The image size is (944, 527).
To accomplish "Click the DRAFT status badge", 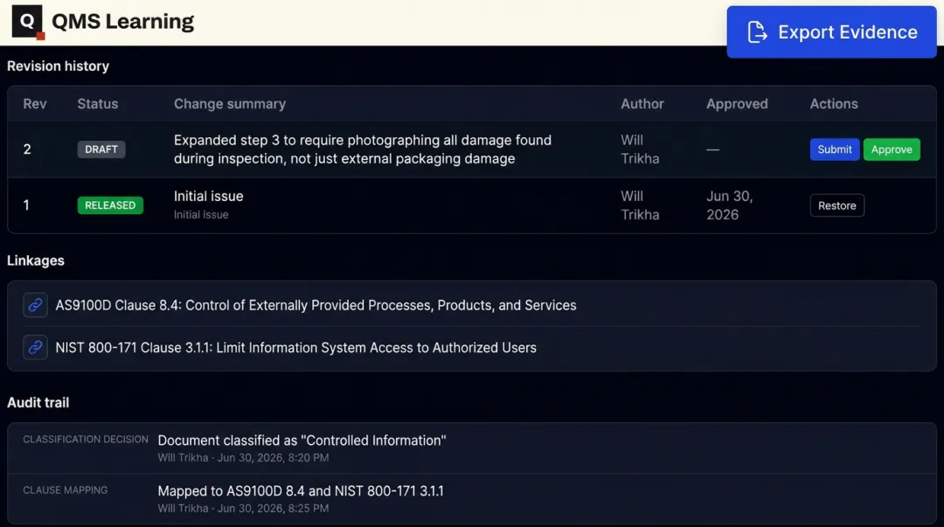I will (101, 149).
